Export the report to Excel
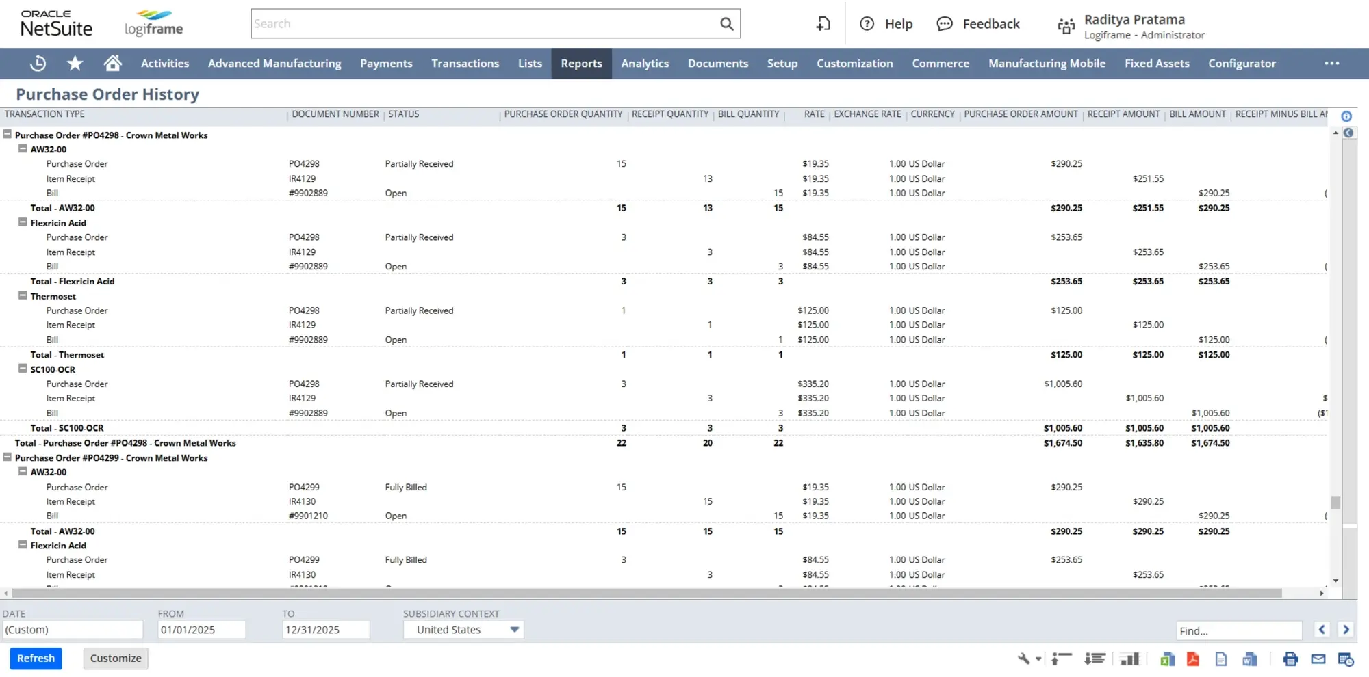This screenshot has height=677, width=1369. pos(1168,659)
